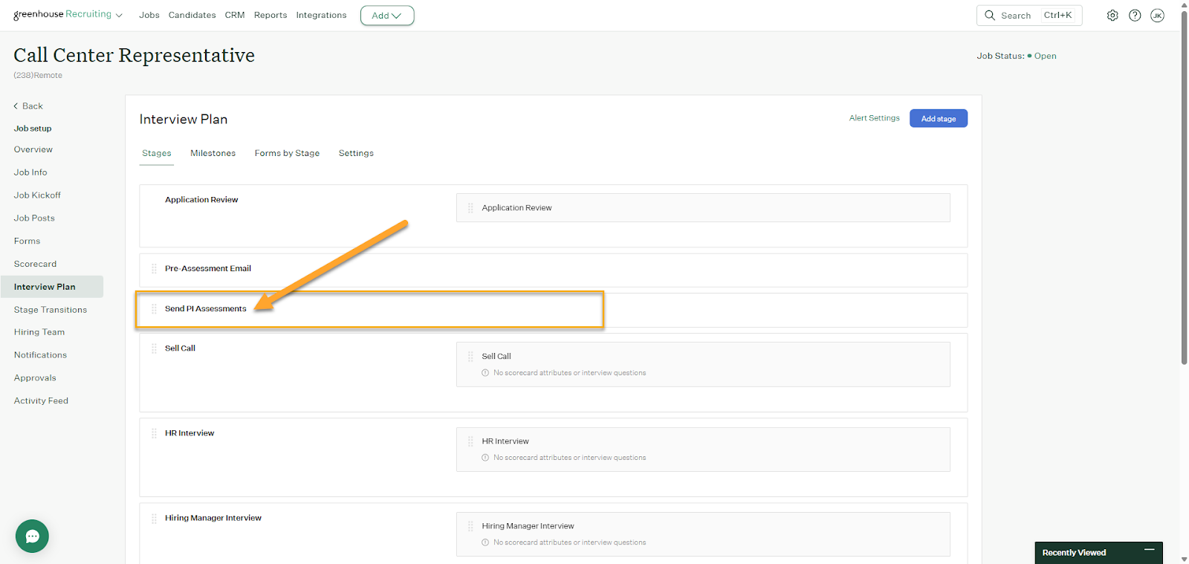The width and height of the screenshot is (1189, 564).
Task: Switch to the Milestones tab
Action: coord(213,153)
